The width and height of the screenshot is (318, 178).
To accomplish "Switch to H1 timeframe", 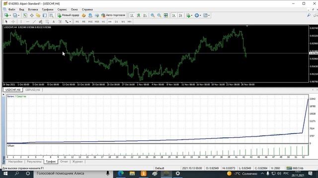I will (x=103, y=22).
